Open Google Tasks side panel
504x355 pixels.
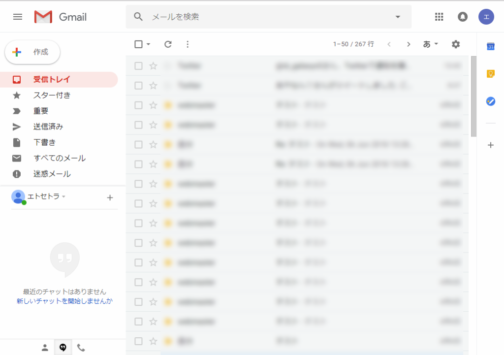tap(490, 101)
